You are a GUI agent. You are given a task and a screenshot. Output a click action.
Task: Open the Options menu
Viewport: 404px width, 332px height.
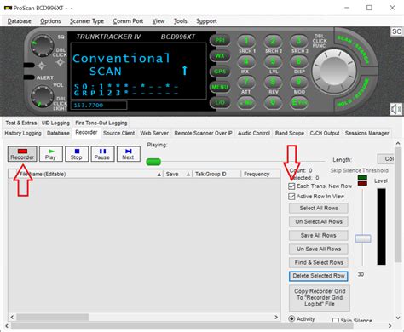coord(50,21)
